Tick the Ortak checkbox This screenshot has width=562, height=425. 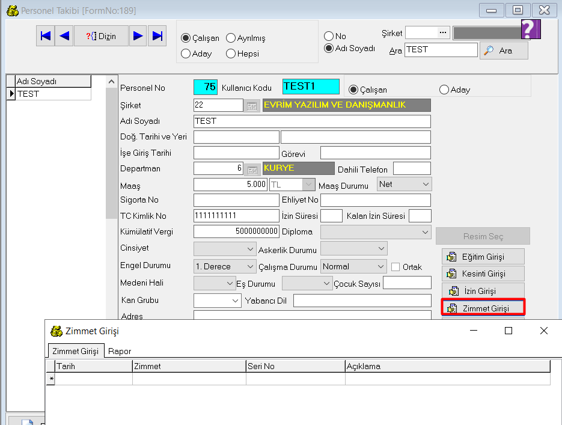[x=396, y=267]
